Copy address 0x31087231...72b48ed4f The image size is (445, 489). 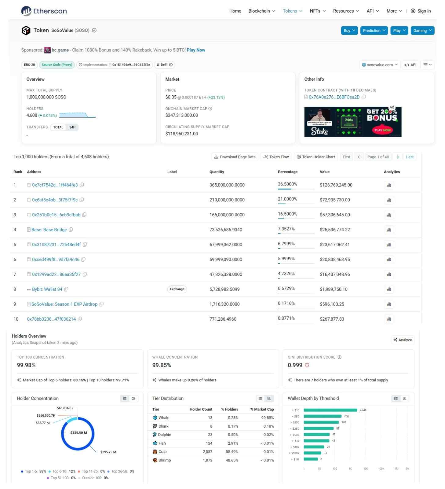(x=85, y=244)
